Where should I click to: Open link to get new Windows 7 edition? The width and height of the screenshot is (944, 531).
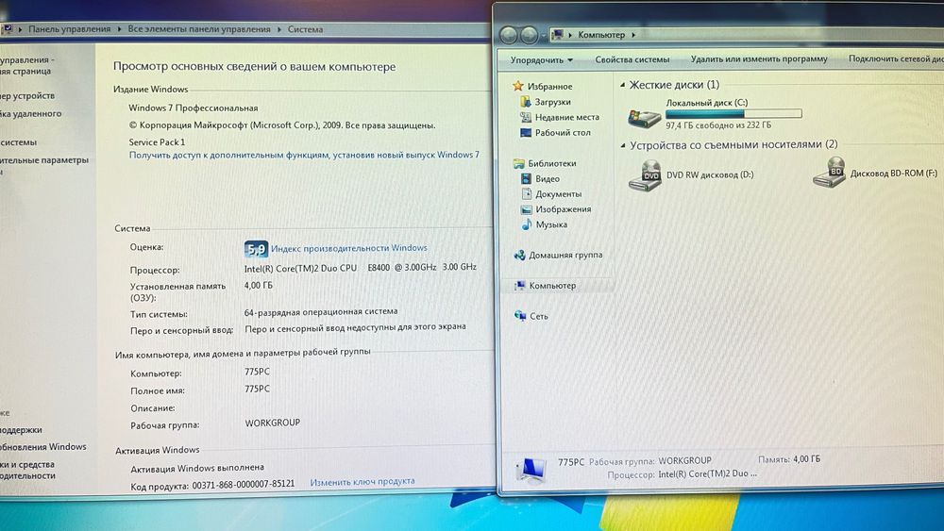[x=304, y=155]
